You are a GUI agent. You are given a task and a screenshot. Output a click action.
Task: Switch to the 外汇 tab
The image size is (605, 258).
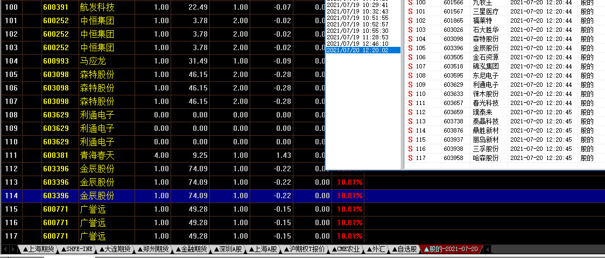pos(376,249)
